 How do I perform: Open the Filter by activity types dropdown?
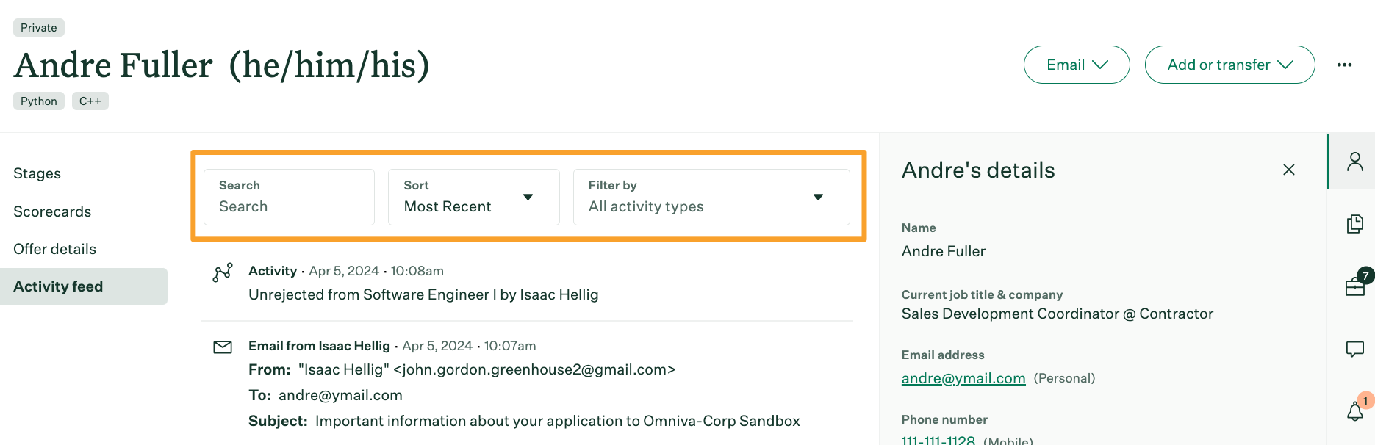tap(711, 198)
